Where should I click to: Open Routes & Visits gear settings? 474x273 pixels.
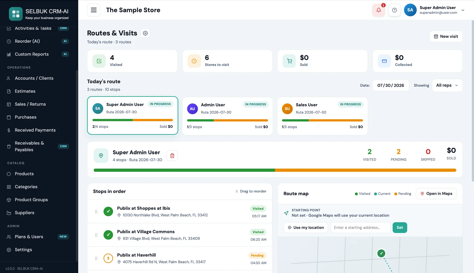145,33
